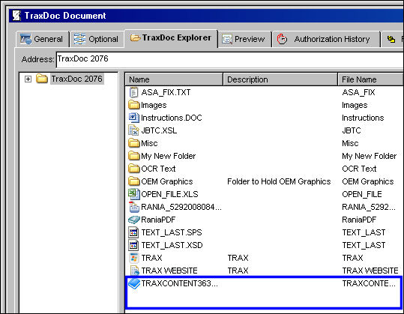Select the ASA_FIX.TXT file name

click(x=166, y=92)
